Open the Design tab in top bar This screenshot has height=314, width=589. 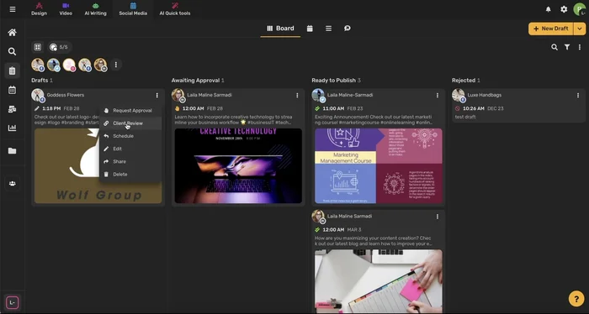click(x=39, y=9)
